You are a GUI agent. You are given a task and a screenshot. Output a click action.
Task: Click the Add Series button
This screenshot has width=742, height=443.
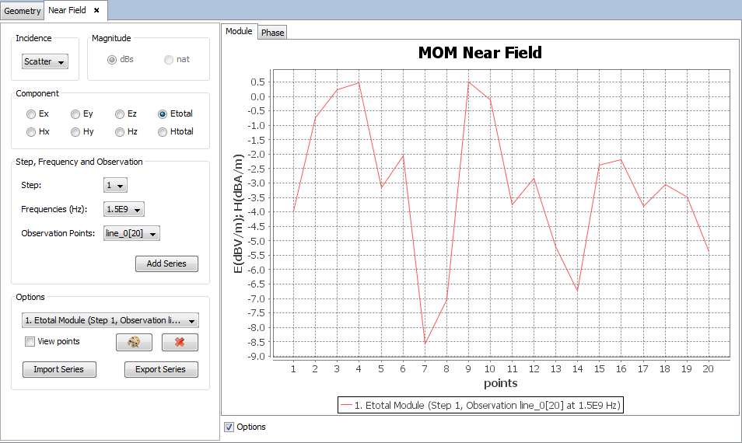(166, 263)
